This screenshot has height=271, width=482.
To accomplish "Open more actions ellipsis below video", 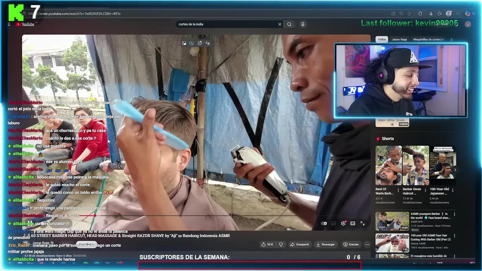I will click(367, 244).
